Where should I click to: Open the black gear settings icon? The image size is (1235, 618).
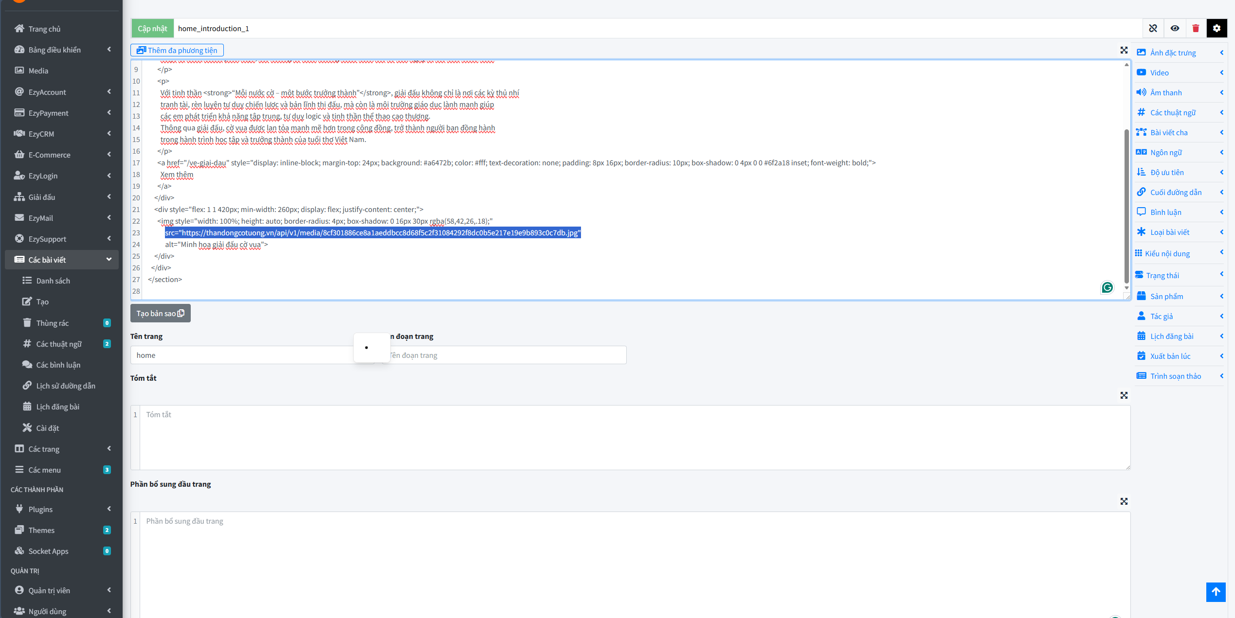pos(1217,28)
